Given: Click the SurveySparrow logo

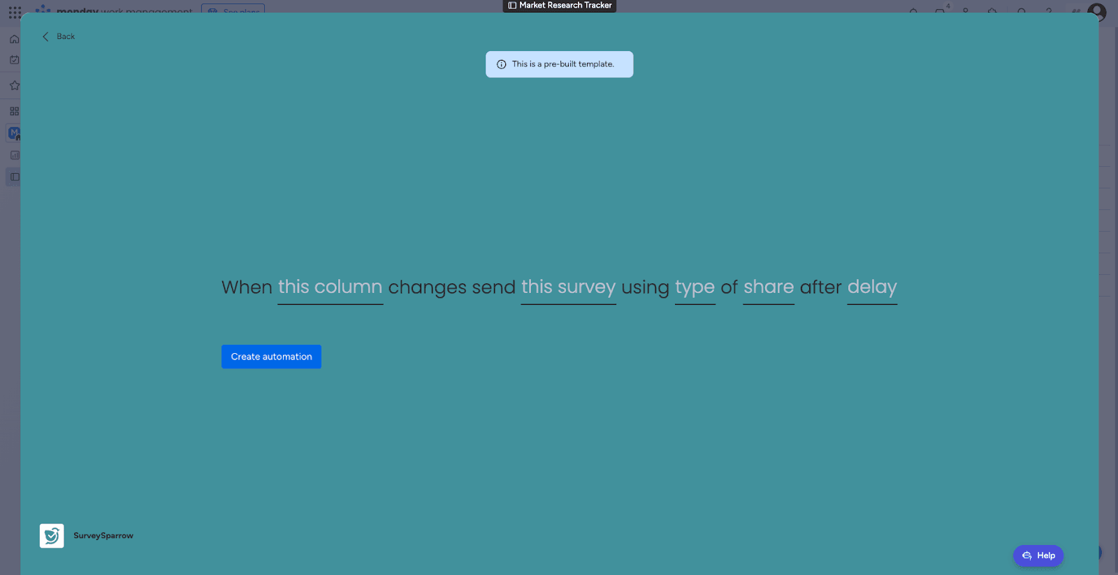Looking at the screenshot, I should [x=52, y=536].
